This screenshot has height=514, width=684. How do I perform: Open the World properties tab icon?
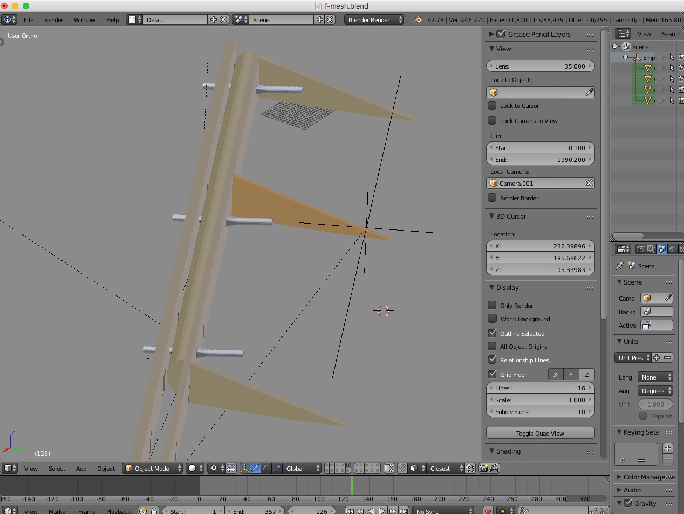tap(672, 249)
